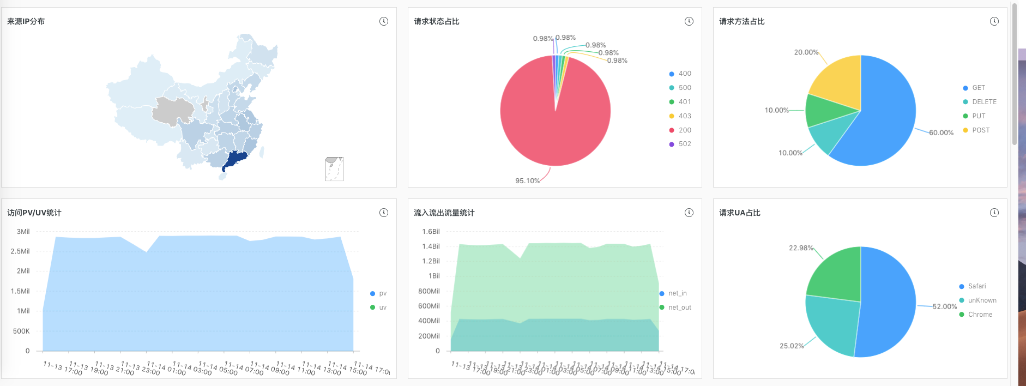This screenshot has height=386, width=1026.
Task: Click the clock icon on 请求UA占比 panel
Action: [994, 213]
